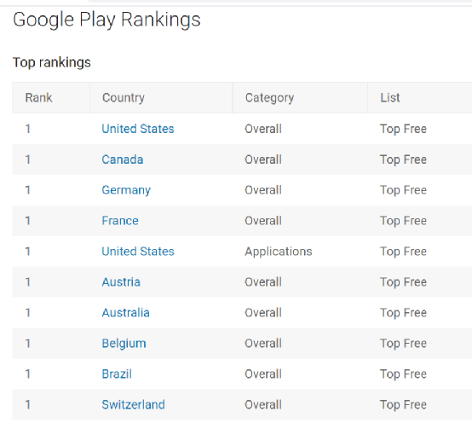Open the Belgium country link
Screen dimensions: 472x423
click(x=124, y=344)
